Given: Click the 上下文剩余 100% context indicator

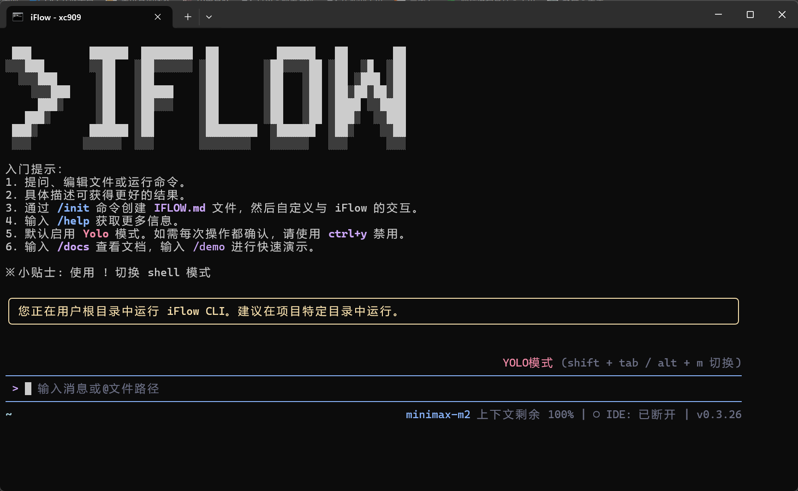Looking at the screenshot, I should coord(526,414).
